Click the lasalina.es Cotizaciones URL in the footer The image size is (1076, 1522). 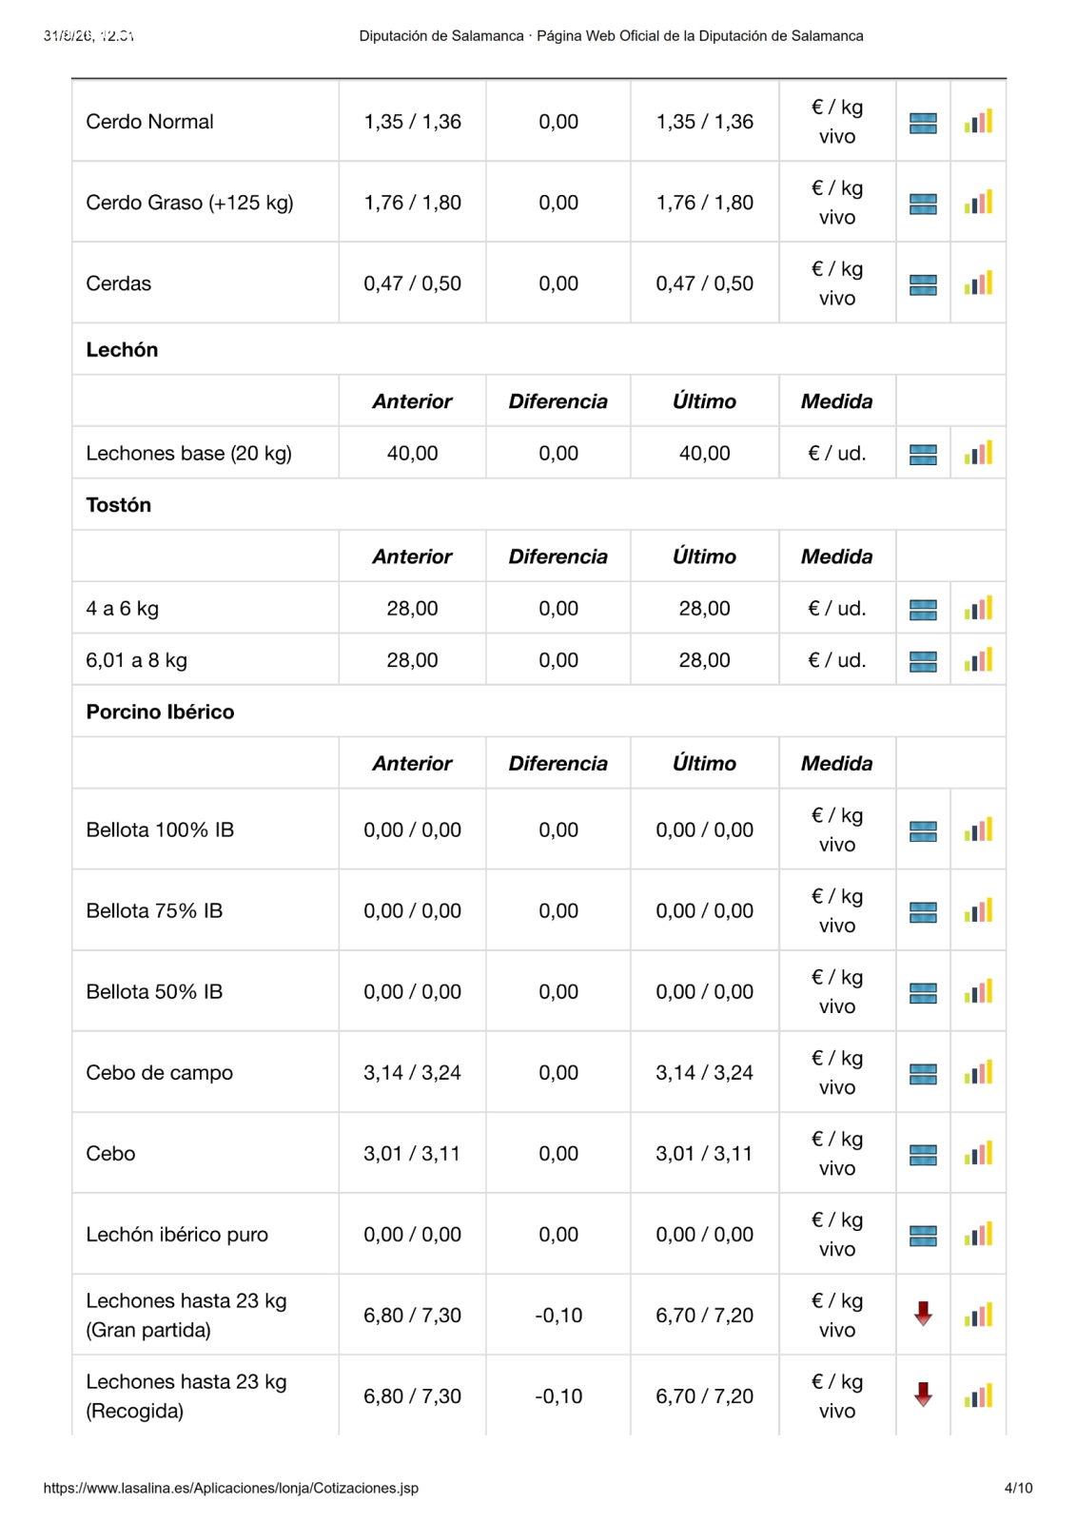pyautogui.click(x=230, y=1488)
